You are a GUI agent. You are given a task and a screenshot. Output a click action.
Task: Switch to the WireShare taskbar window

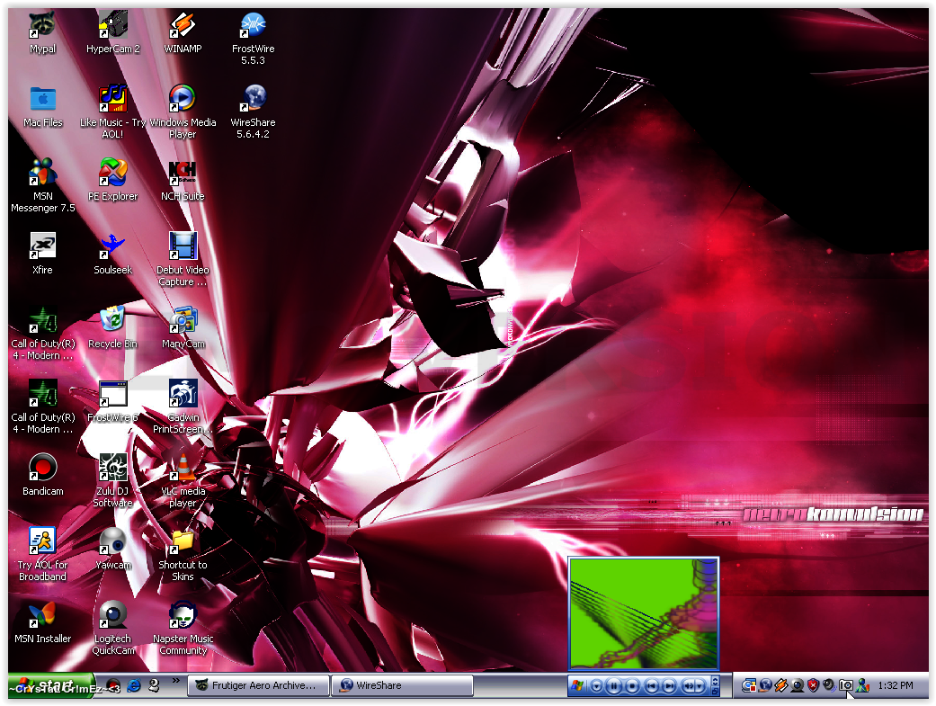(403, 685)
